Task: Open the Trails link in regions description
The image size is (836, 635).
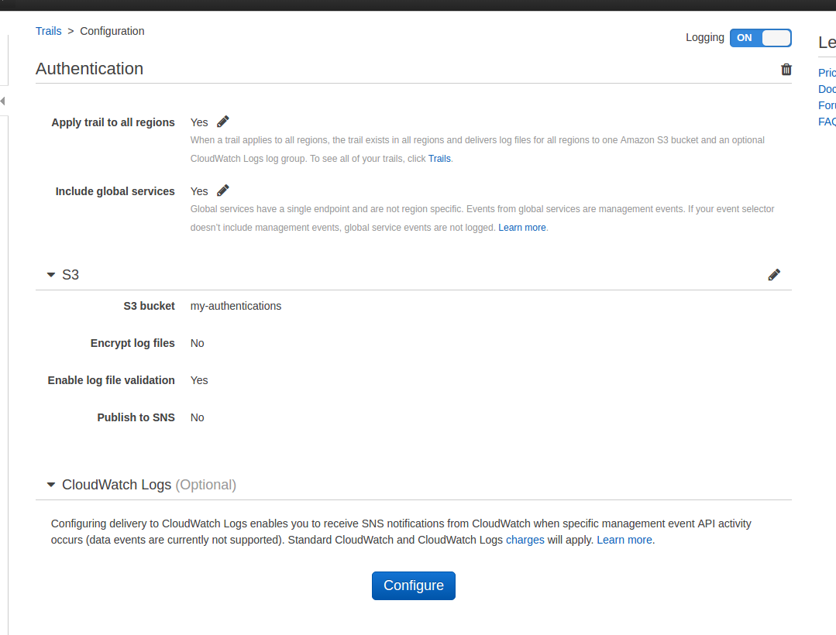Action: click(x=439, y=159)
